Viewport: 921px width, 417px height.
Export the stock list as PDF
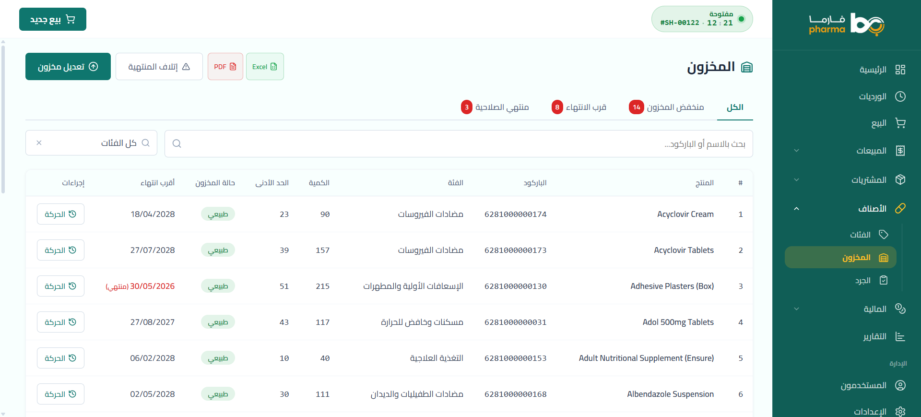(x=225, y=67)
